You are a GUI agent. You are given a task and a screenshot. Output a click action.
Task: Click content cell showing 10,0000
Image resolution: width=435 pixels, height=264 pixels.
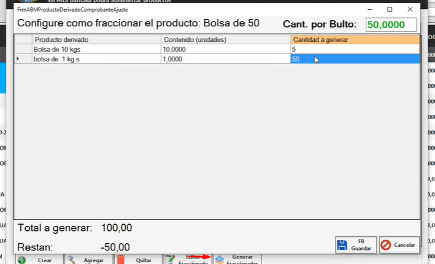click(x=225, y=49)
